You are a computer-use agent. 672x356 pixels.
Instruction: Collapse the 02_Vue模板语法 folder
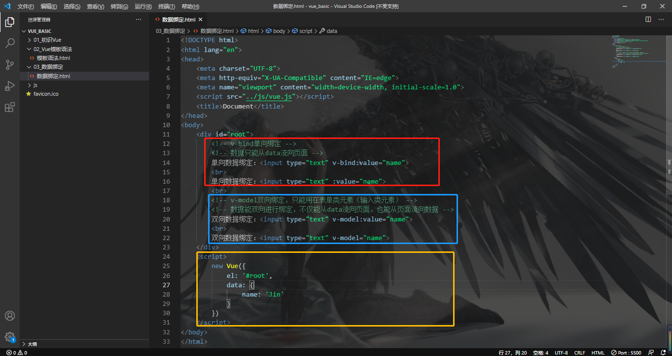coord(30,49)
